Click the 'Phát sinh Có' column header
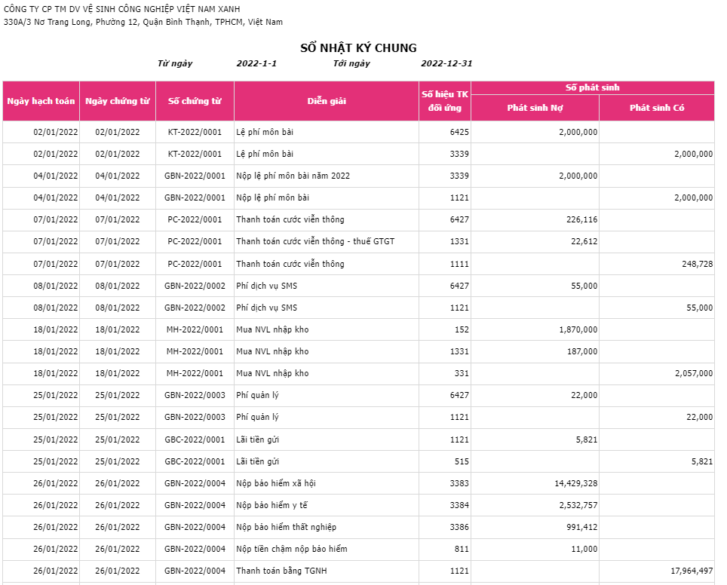Screen dimensions: 727x585 click(656, 108)
